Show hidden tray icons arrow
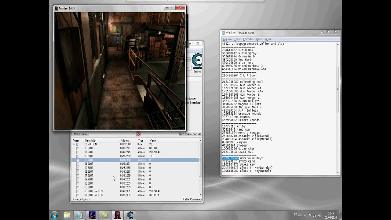Screen dimensions: 391x220 pos(305,215)
